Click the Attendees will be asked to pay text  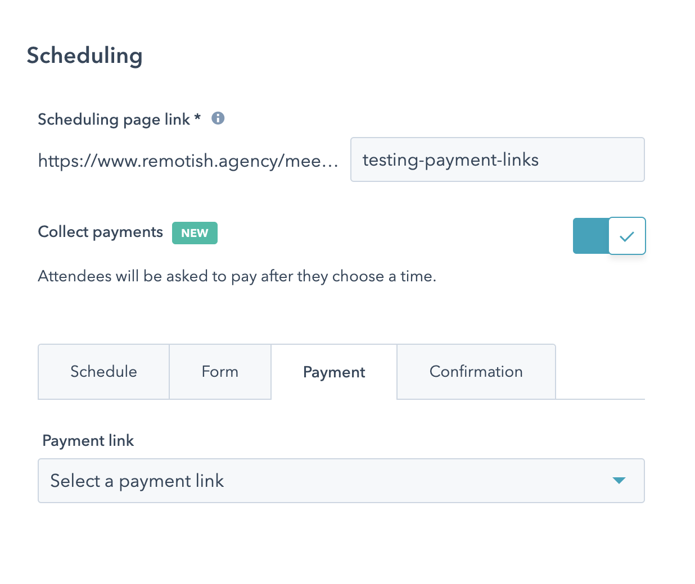237,276
